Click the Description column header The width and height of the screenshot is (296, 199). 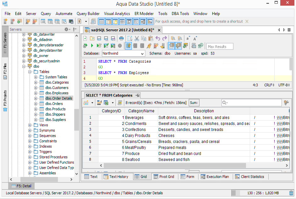(204, 111)
